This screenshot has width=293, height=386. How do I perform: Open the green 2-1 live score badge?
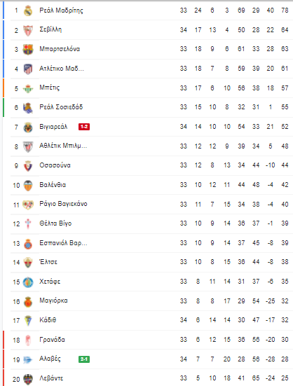tap(84, 359)
